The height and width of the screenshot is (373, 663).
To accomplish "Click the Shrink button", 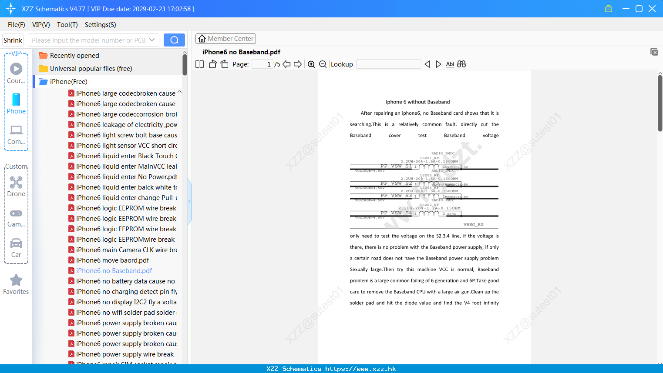I will pos(13,40).
